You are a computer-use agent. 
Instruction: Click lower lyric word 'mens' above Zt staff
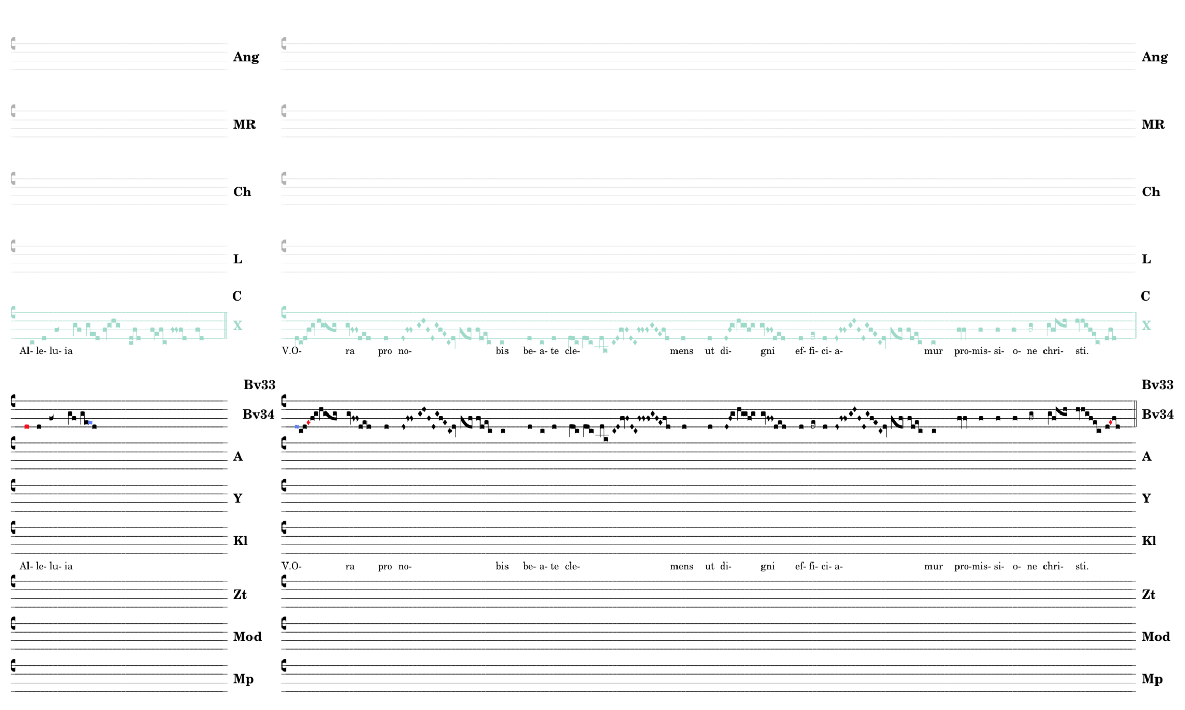(x=681, y=566)
